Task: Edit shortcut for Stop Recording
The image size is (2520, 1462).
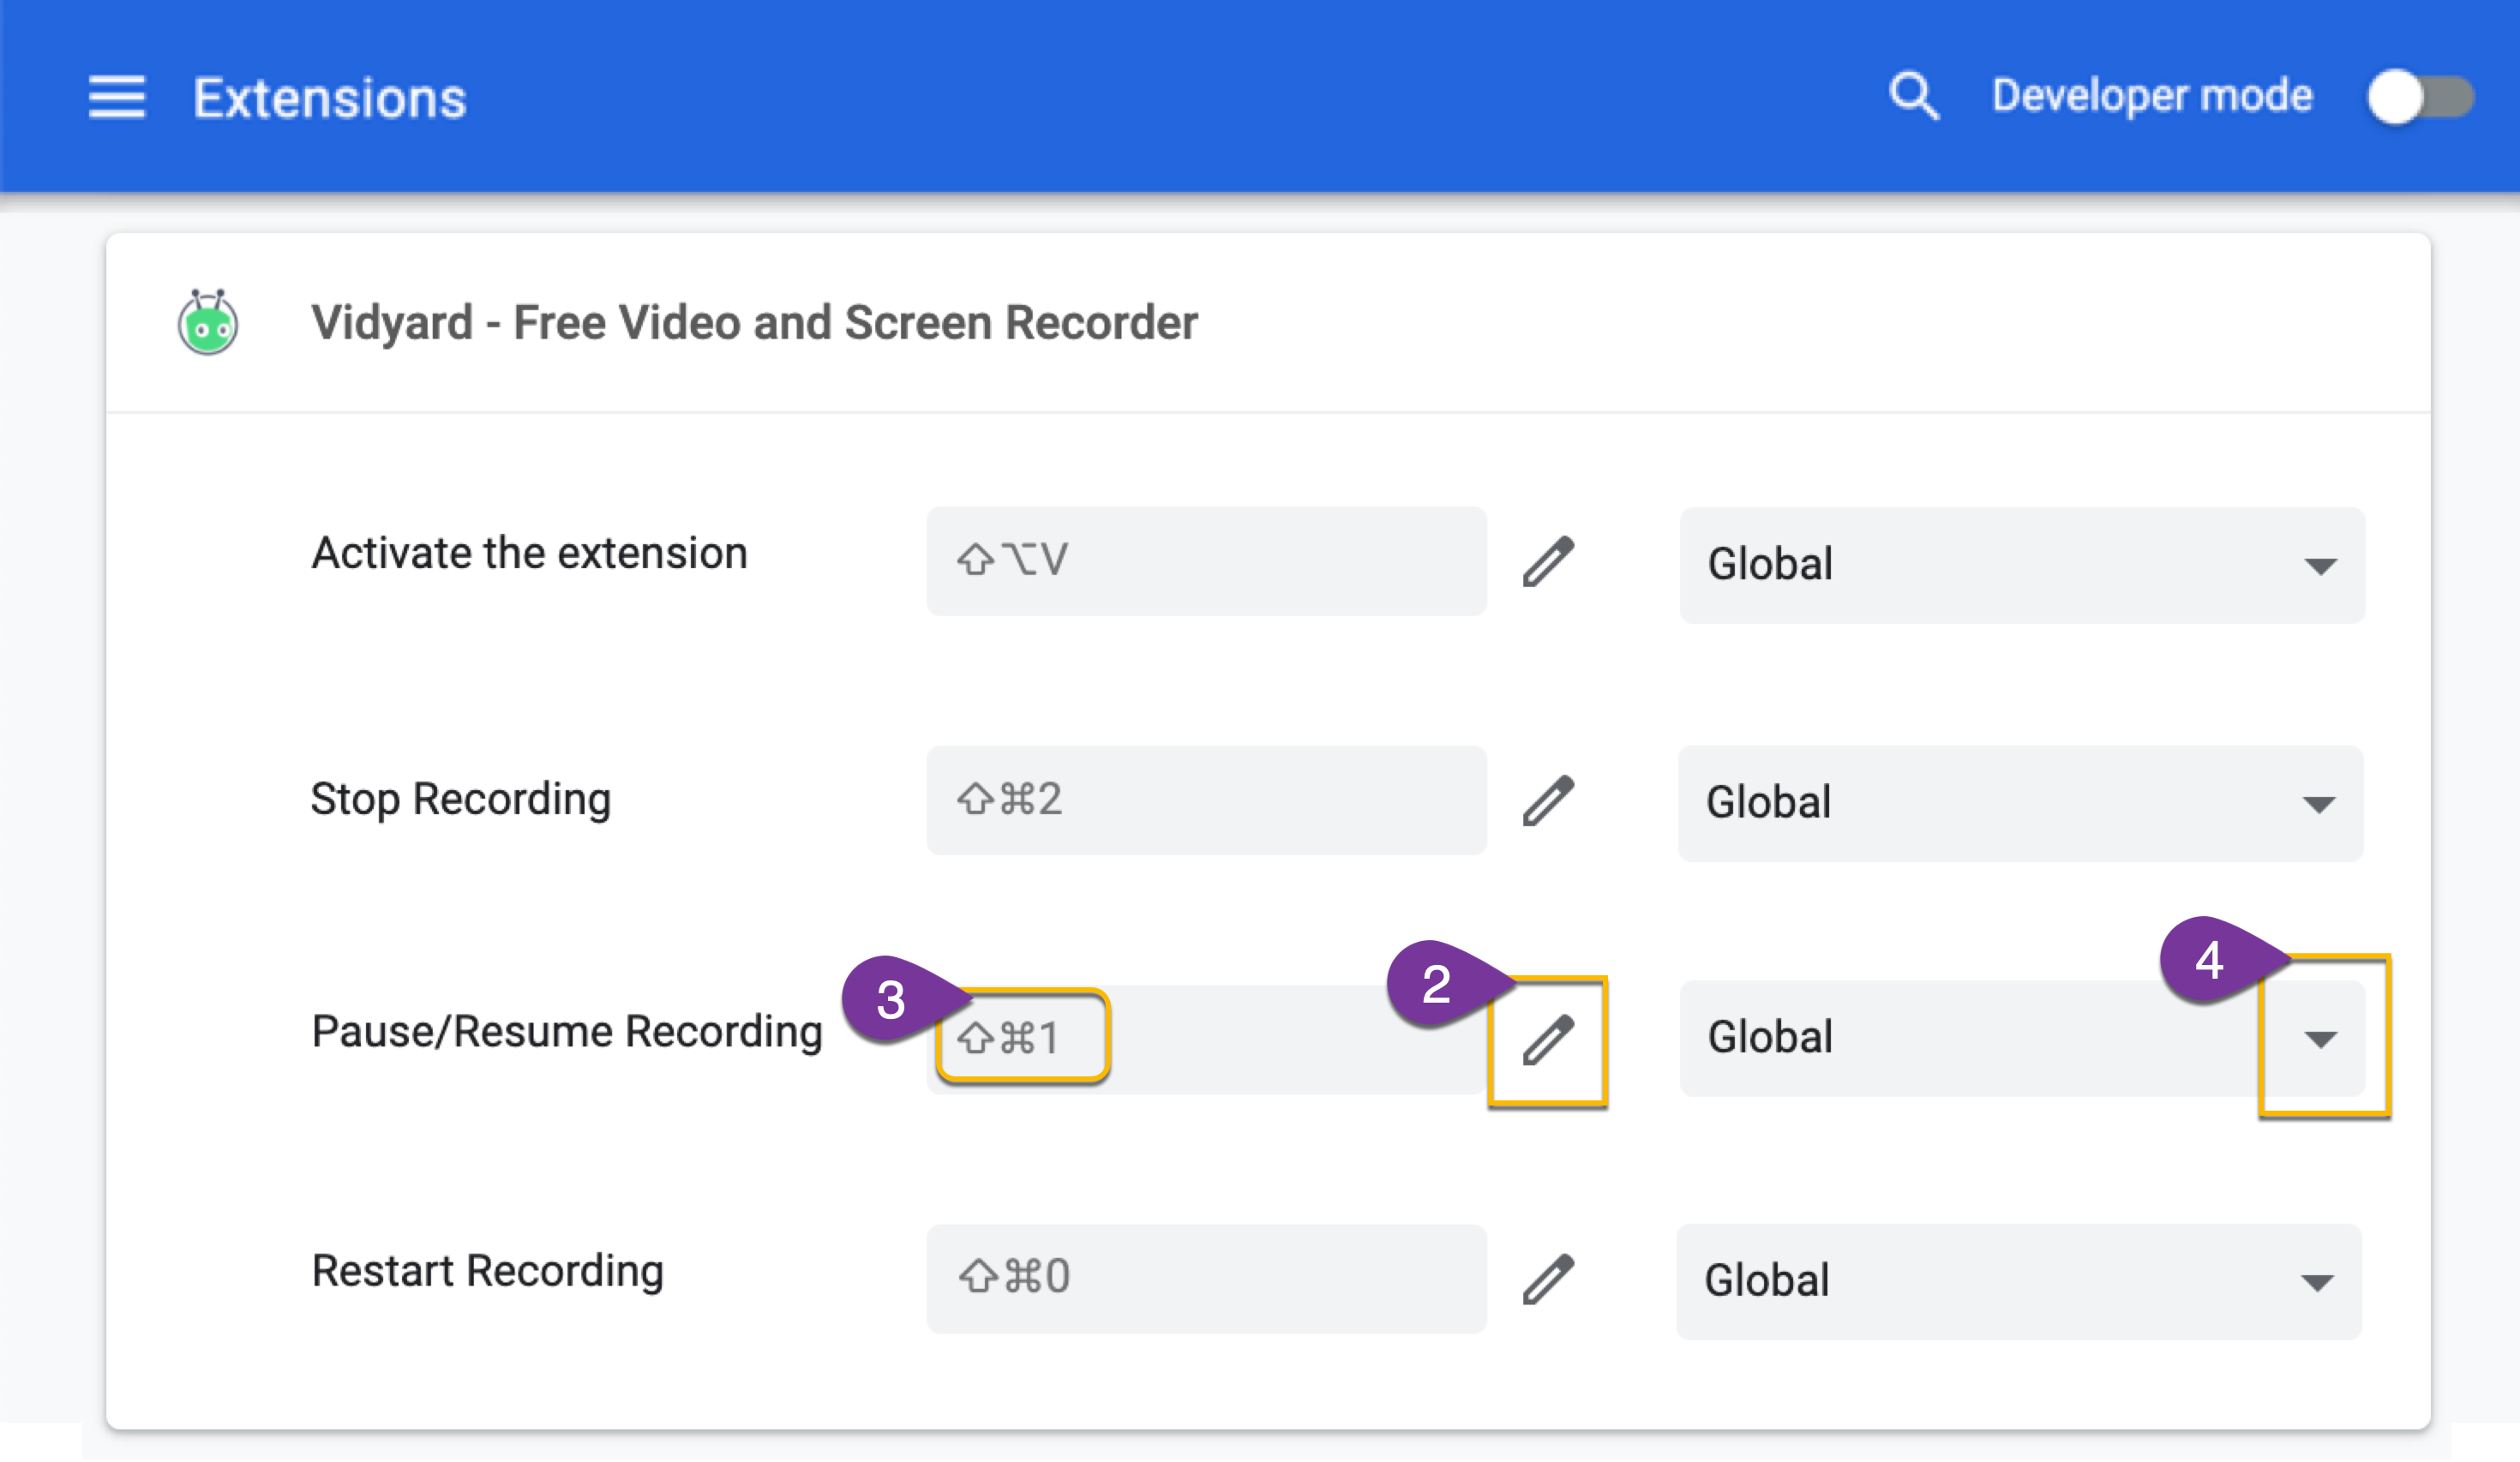Action: [1548, 800]
